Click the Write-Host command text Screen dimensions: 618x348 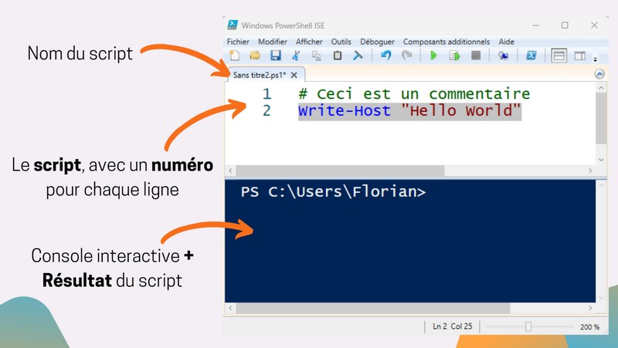(345, 110)
